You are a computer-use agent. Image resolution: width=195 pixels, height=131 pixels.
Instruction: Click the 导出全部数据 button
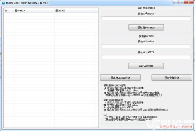point(172,78)
